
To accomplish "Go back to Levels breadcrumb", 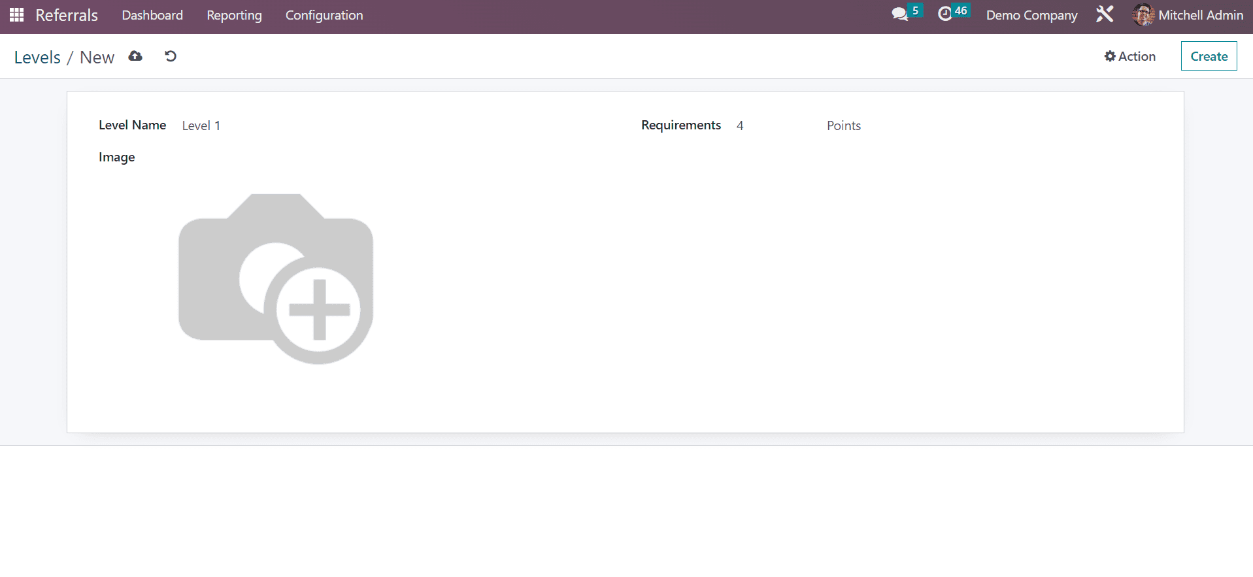I will [x=37, y=58].
